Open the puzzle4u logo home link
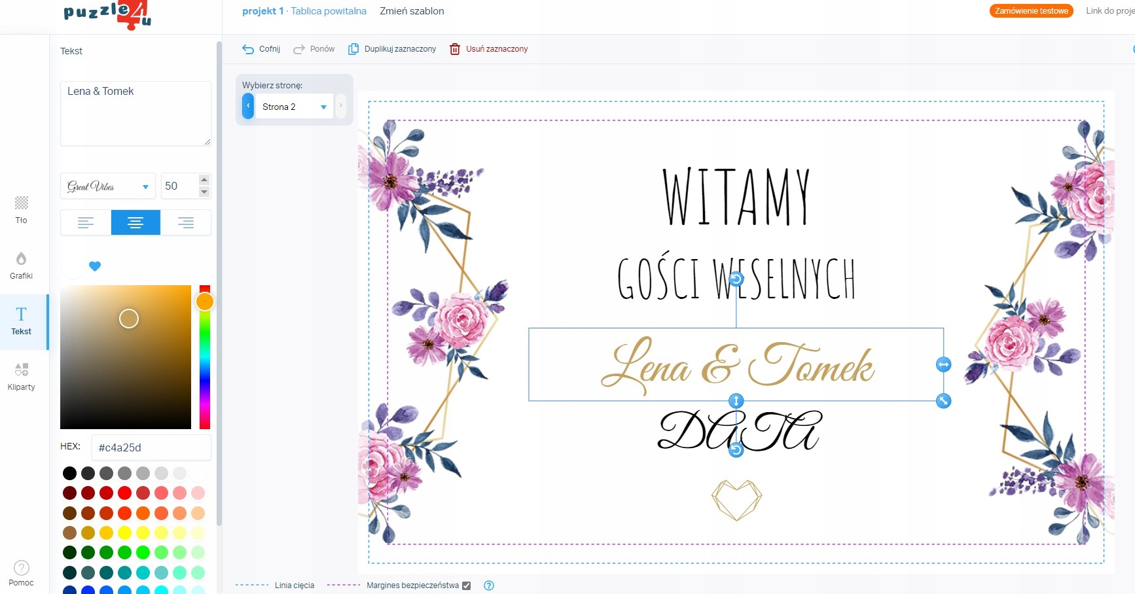This screenshot has width=1135, height=594. coord(107,14)
